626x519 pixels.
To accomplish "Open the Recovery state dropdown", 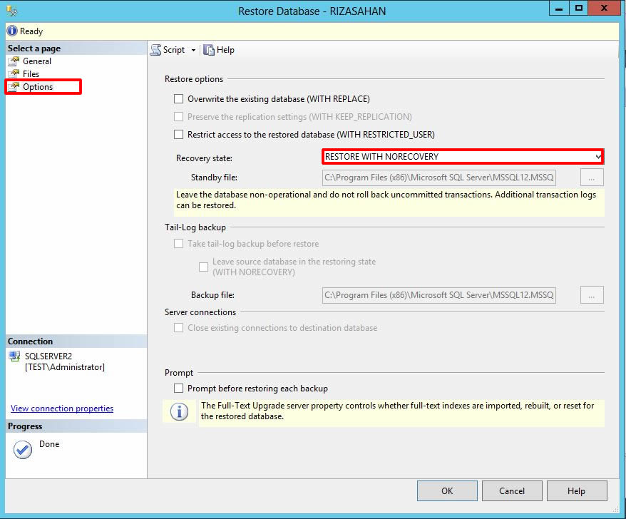I will coord(463,157).
